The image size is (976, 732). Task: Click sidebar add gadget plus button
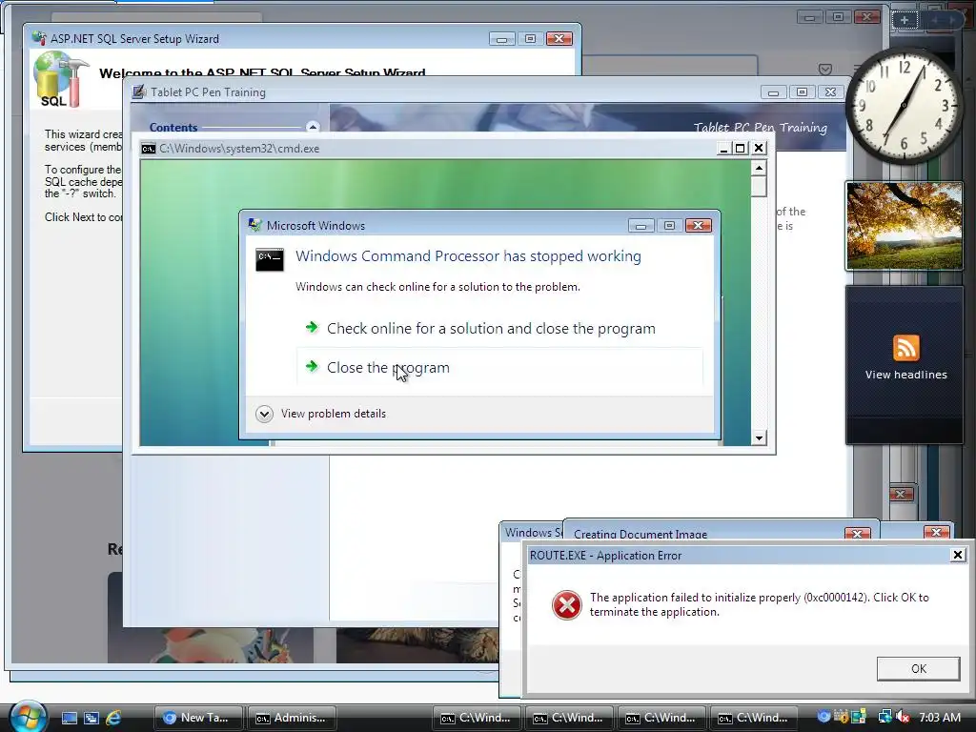pyautogui.click(x=905, y=20)
